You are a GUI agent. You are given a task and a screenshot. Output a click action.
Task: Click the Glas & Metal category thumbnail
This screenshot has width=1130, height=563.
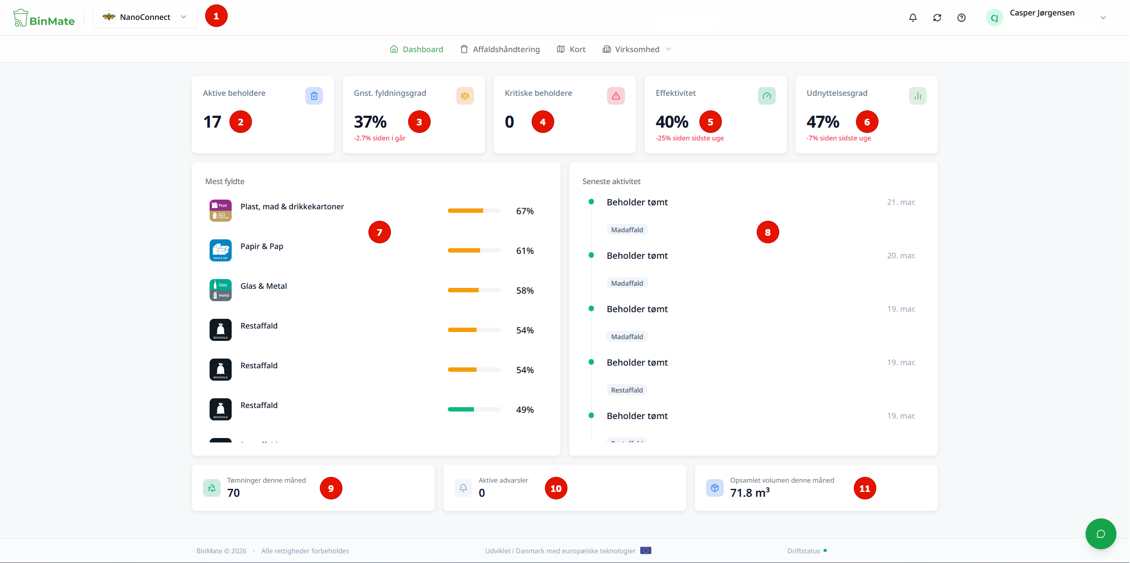220,290
